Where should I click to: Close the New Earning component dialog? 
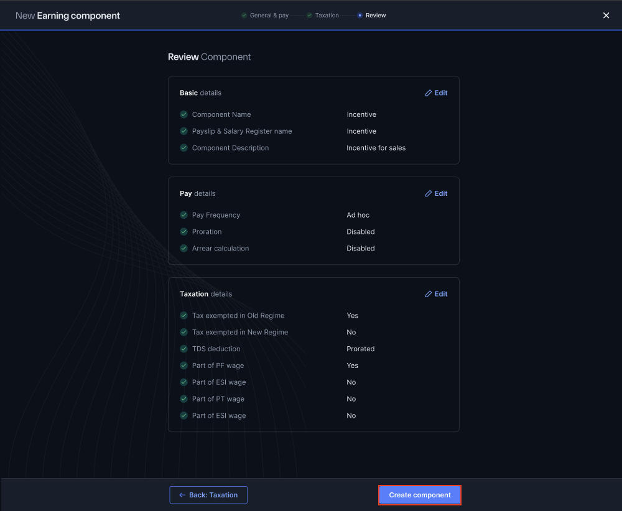606,16
